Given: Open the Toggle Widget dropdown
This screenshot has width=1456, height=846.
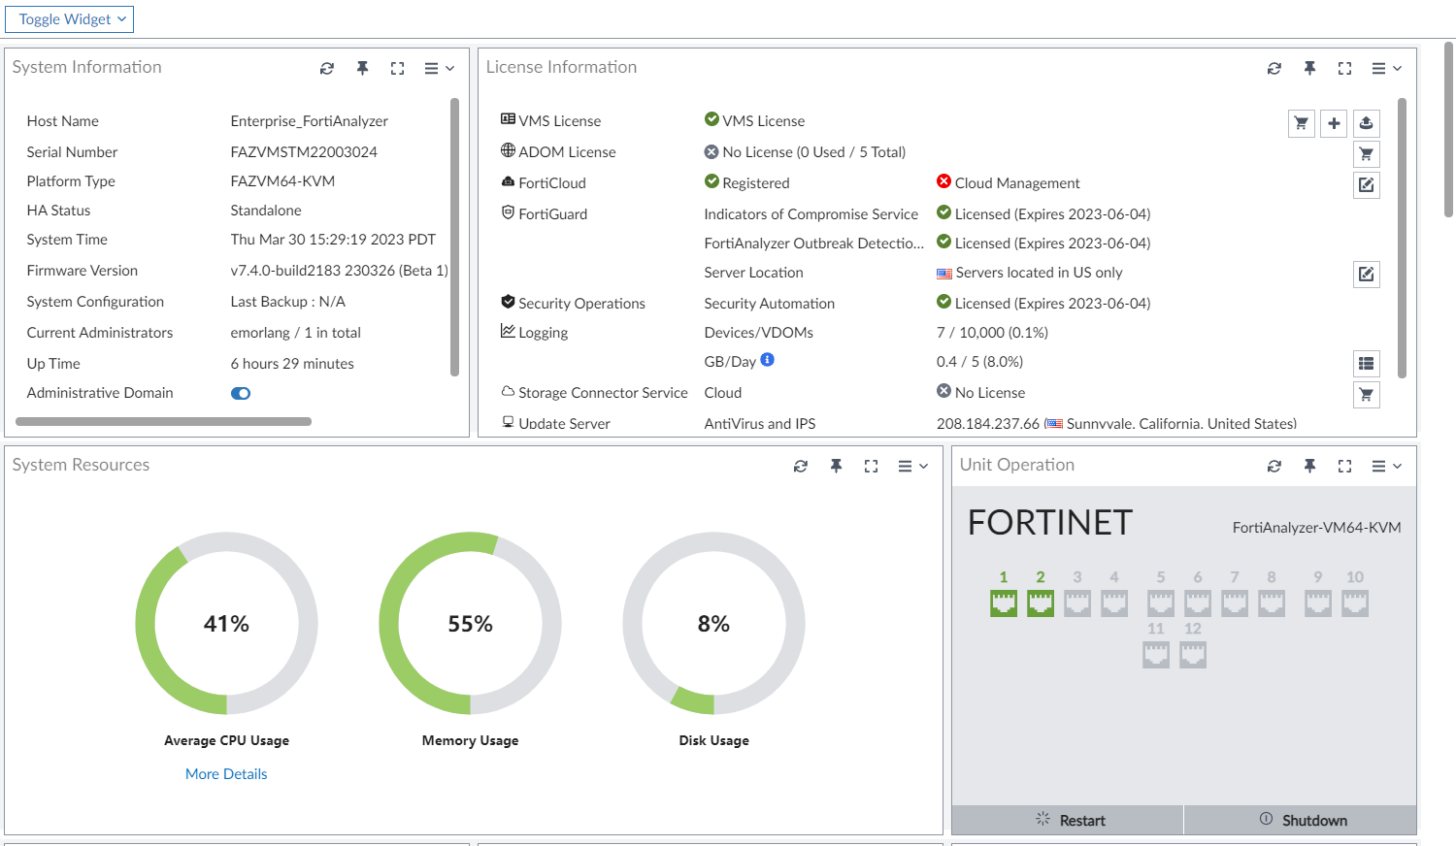Looking at the screenshot, I should [x=69, y=19].
